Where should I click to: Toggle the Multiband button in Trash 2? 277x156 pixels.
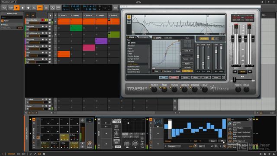pyautogui.click(x=204, y=39)
